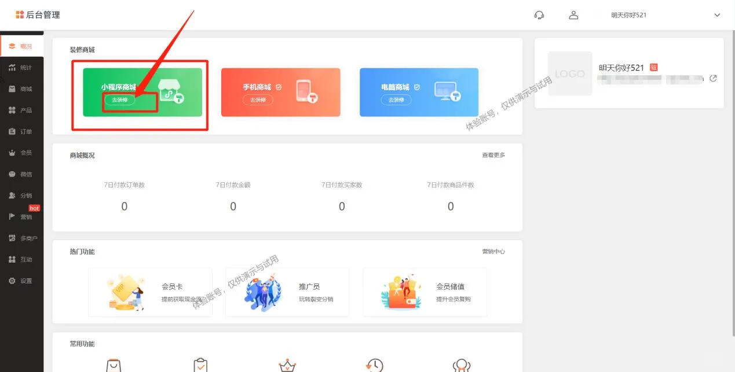Expand the account dropdown for 明天你好521

point(717,15)
